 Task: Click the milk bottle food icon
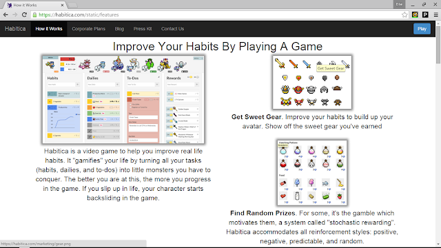click(297, 196)
